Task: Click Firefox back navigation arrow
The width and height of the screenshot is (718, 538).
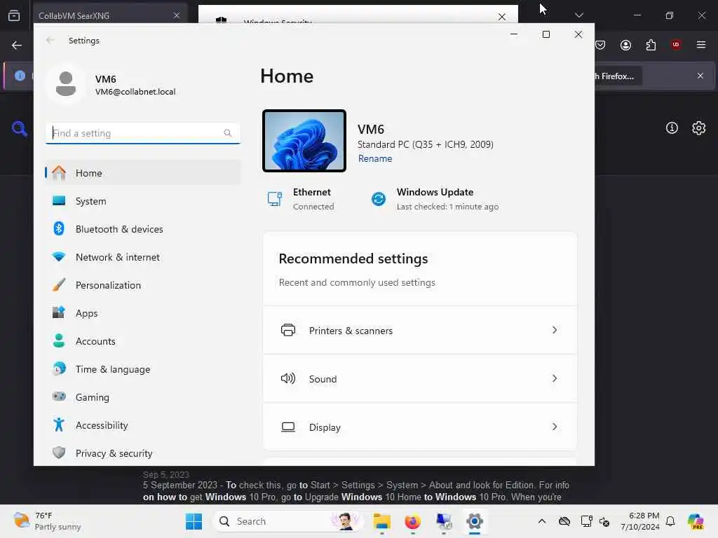Action: click(17, 46)
